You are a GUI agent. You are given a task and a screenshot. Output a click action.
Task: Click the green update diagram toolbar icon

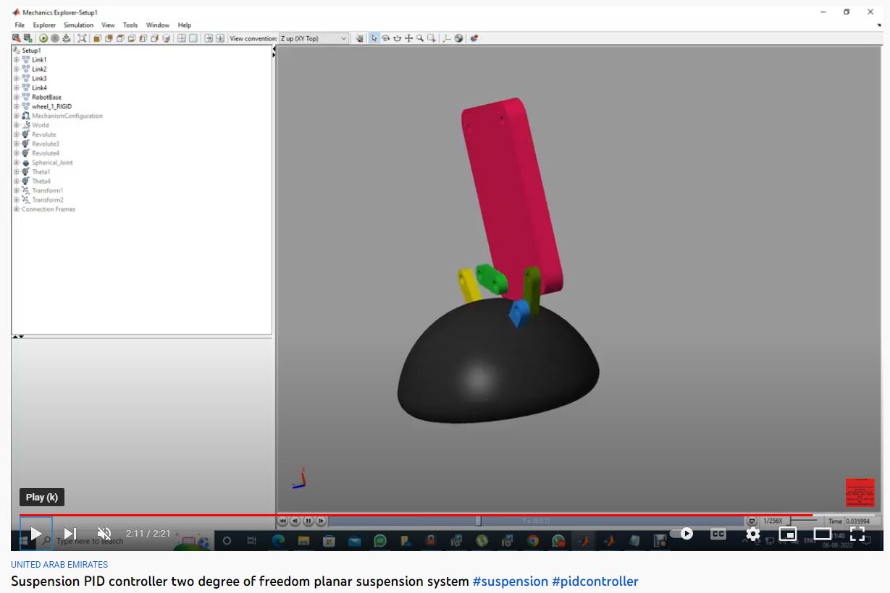[x=43, y=38]
